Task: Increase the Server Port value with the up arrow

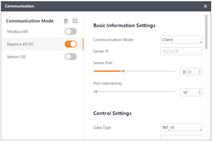Action: tap(200, 71)
